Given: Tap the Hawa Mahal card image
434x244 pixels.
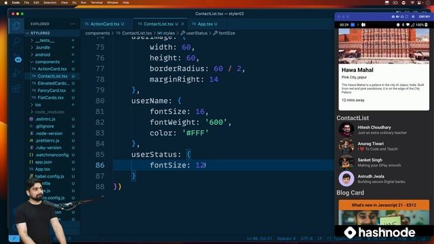Looking at the screenshot, I should pyautogui.click(x=384, y=46).
